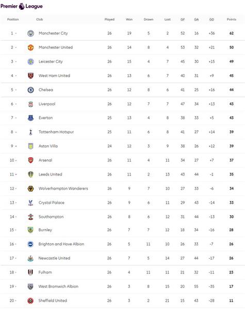The width and height of the screenshot is (245, 309).
Task: Expand the position 9 row indicator
Action: 16,146
